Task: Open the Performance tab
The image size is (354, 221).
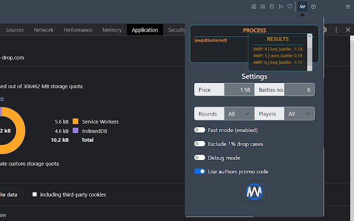Action: coord(78,30)
